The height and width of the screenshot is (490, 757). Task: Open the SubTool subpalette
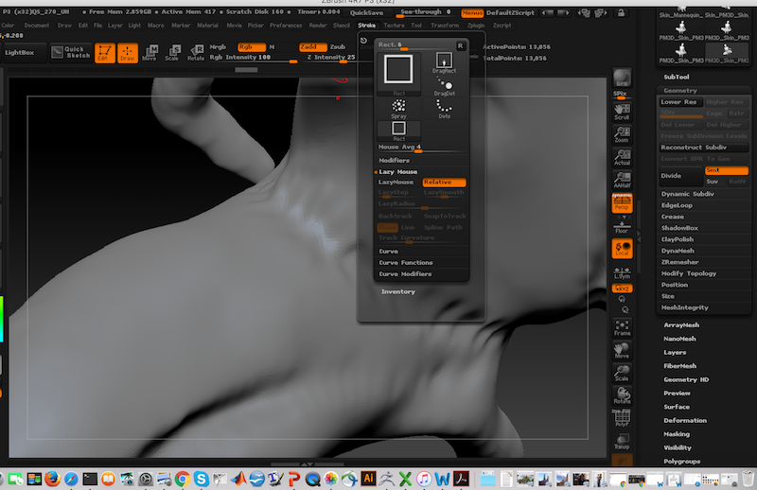click(x=677, y=77)
